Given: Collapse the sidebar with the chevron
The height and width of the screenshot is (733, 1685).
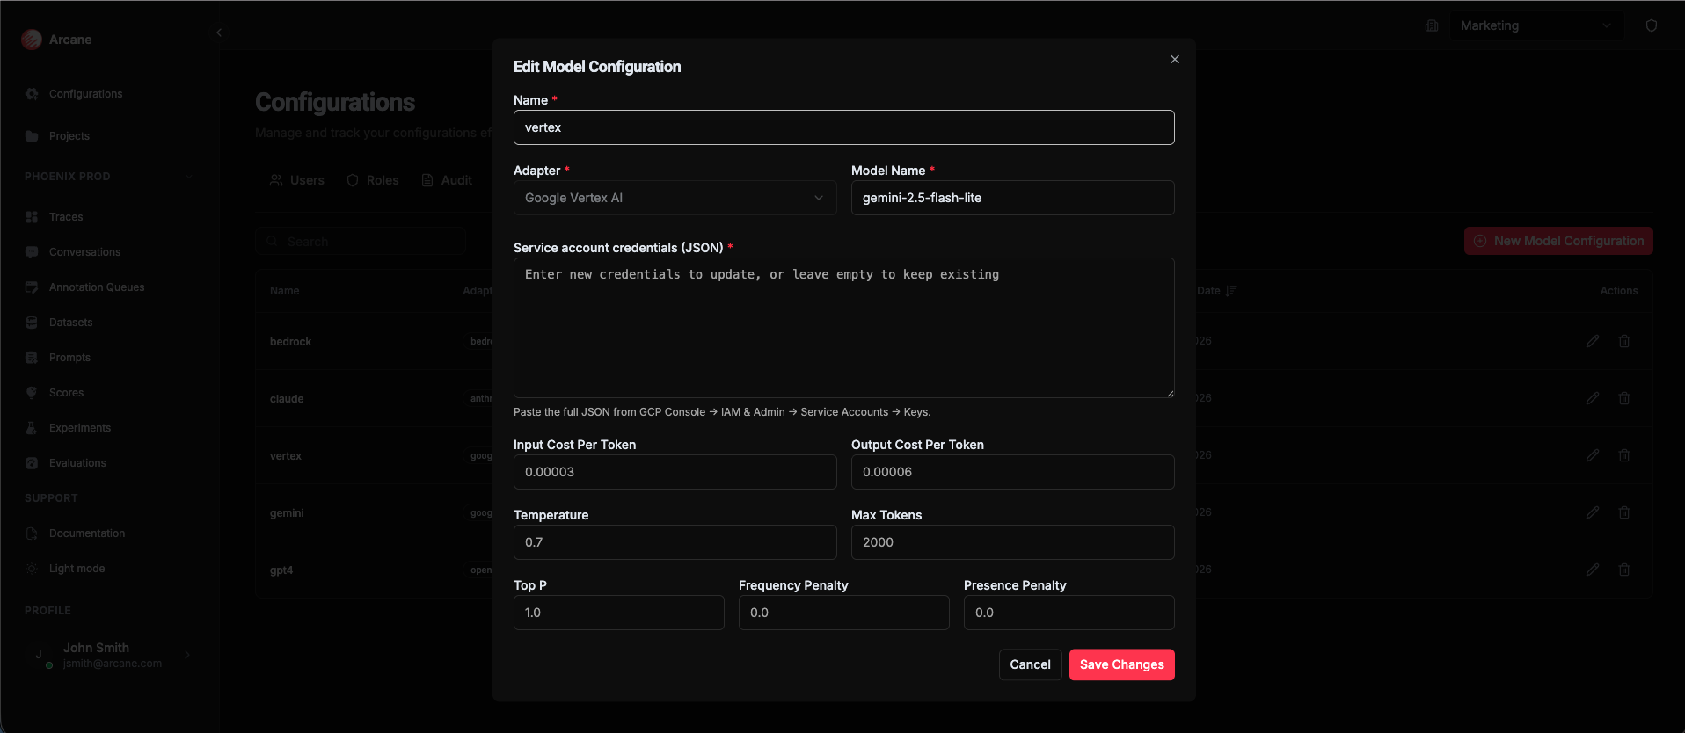Looking at the screenshot, I should pyautogui.click(x=219, y=33).
